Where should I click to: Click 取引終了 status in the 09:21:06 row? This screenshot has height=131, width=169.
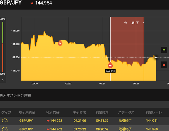[x=125, y=121]
